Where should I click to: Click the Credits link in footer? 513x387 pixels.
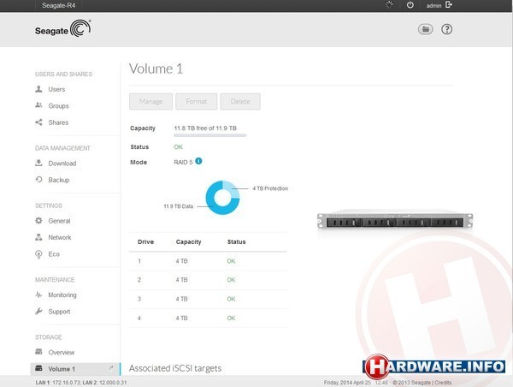coord(443,383)
